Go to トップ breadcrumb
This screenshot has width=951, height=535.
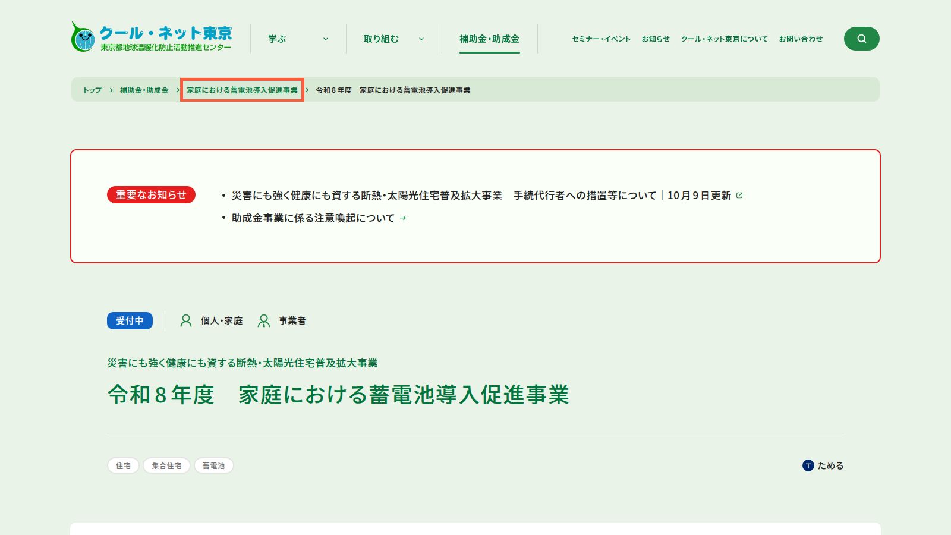[x=92, y=90]
